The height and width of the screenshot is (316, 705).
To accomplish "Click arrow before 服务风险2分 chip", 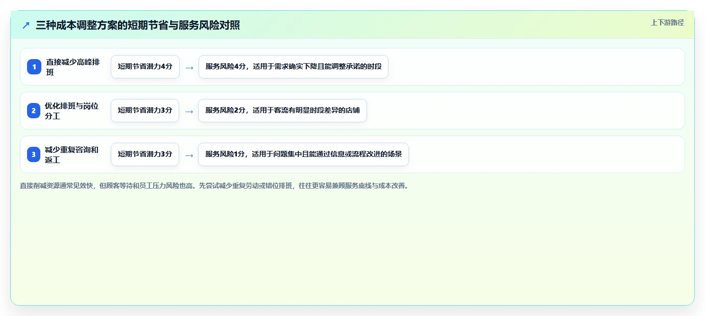I will 189,111.
